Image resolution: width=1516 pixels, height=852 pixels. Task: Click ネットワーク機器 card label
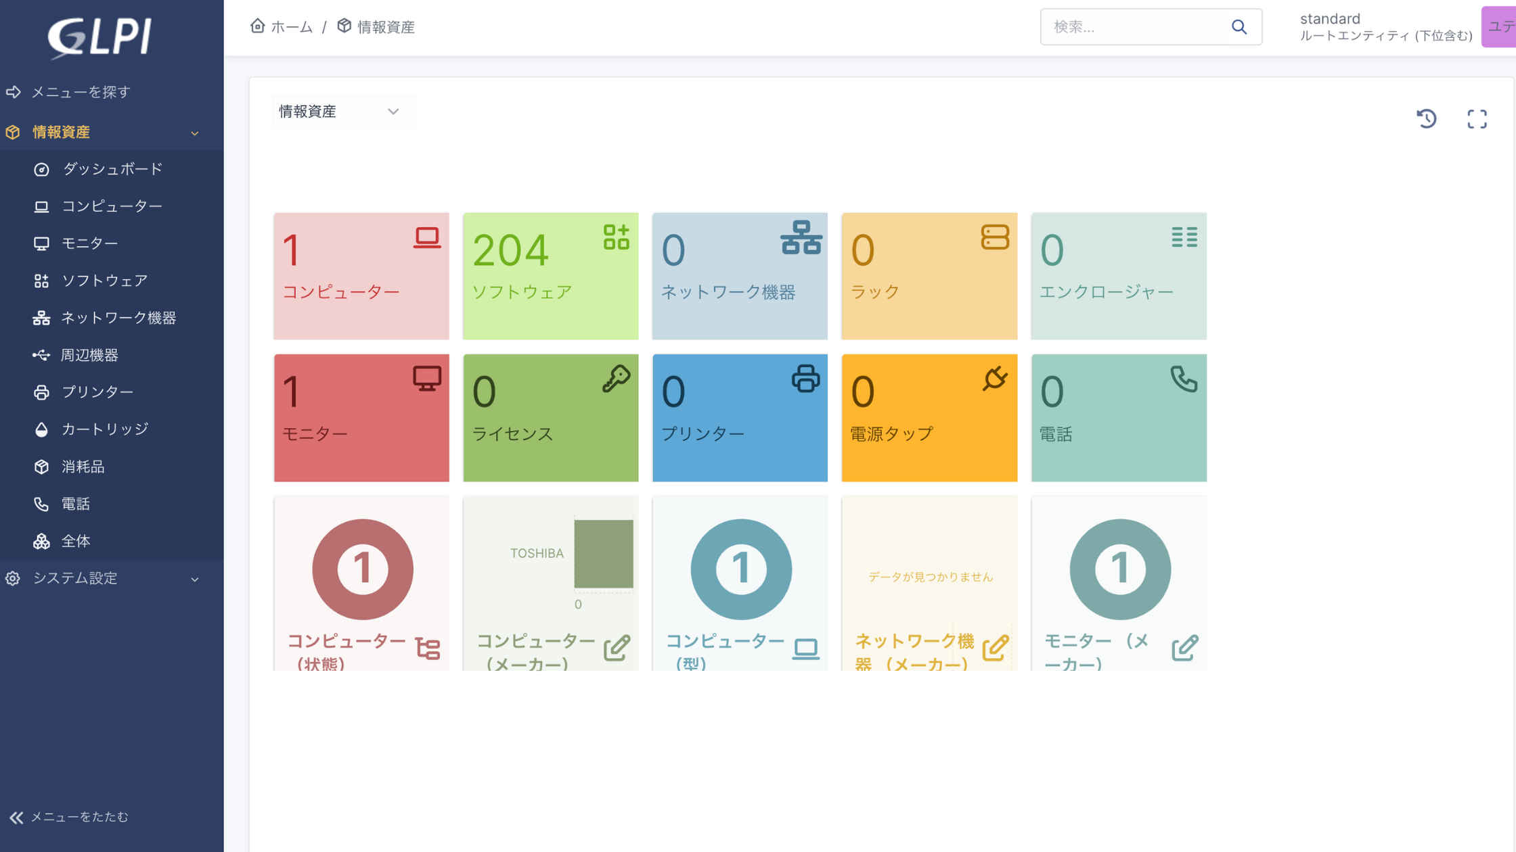tap(728, 292)
